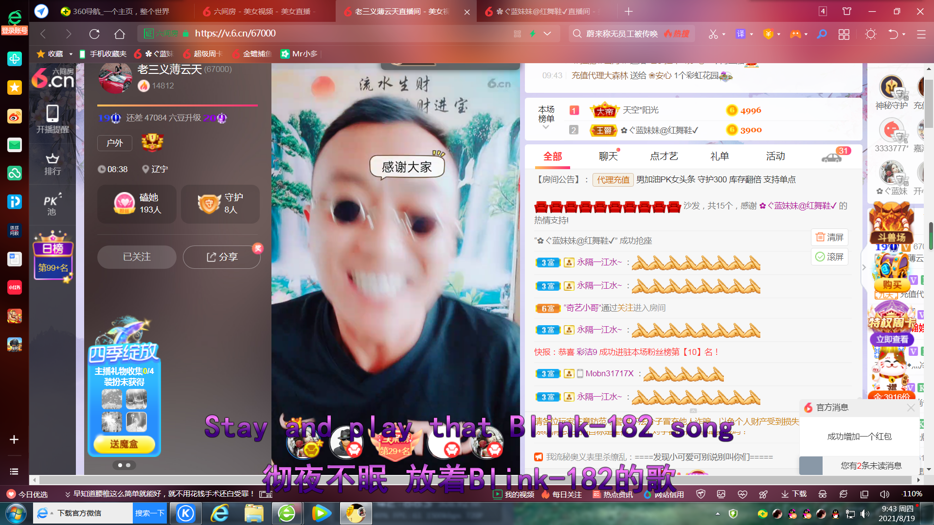Click the magnifier find icon in toolbar

(822, 34)
